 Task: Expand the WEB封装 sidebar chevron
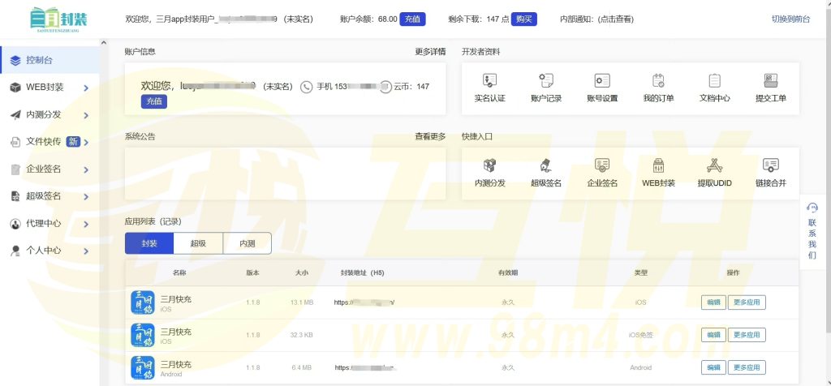tap(86, 88)
